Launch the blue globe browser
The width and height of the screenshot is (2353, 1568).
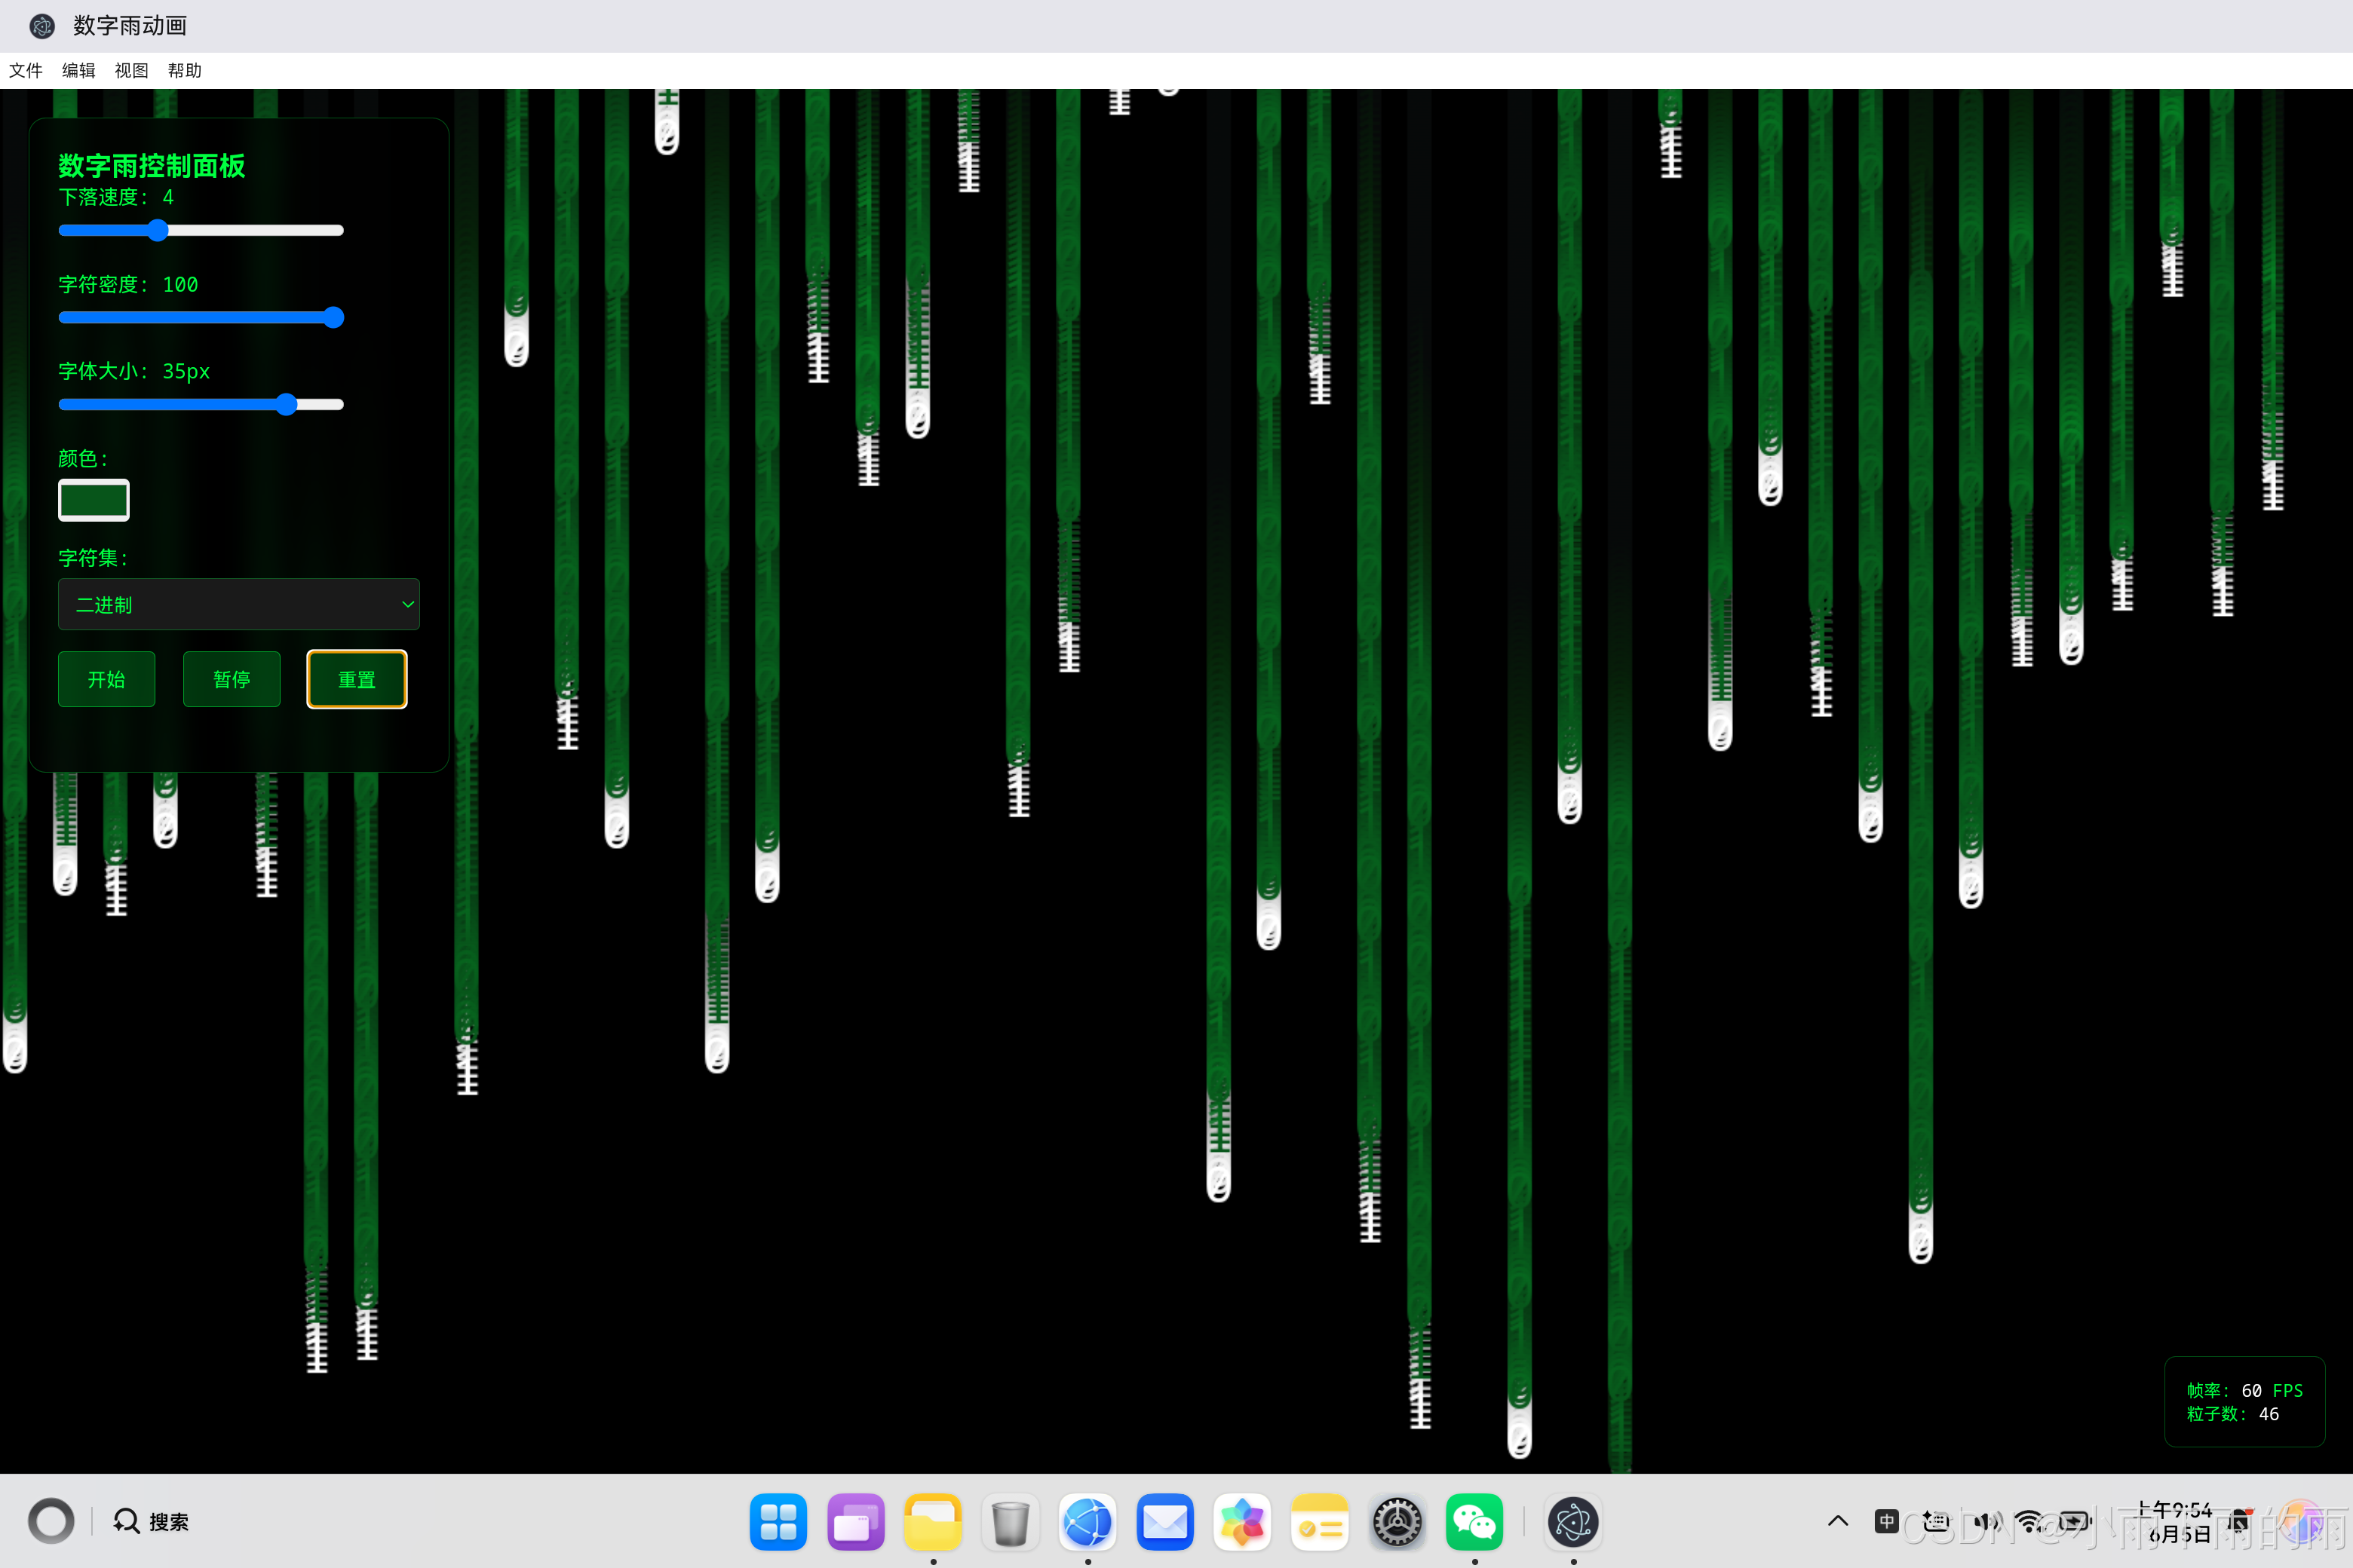pos(1088,1522)
